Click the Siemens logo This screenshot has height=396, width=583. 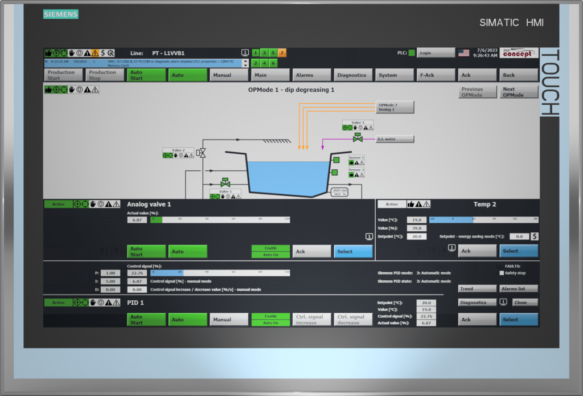click(x=60, y=14)
